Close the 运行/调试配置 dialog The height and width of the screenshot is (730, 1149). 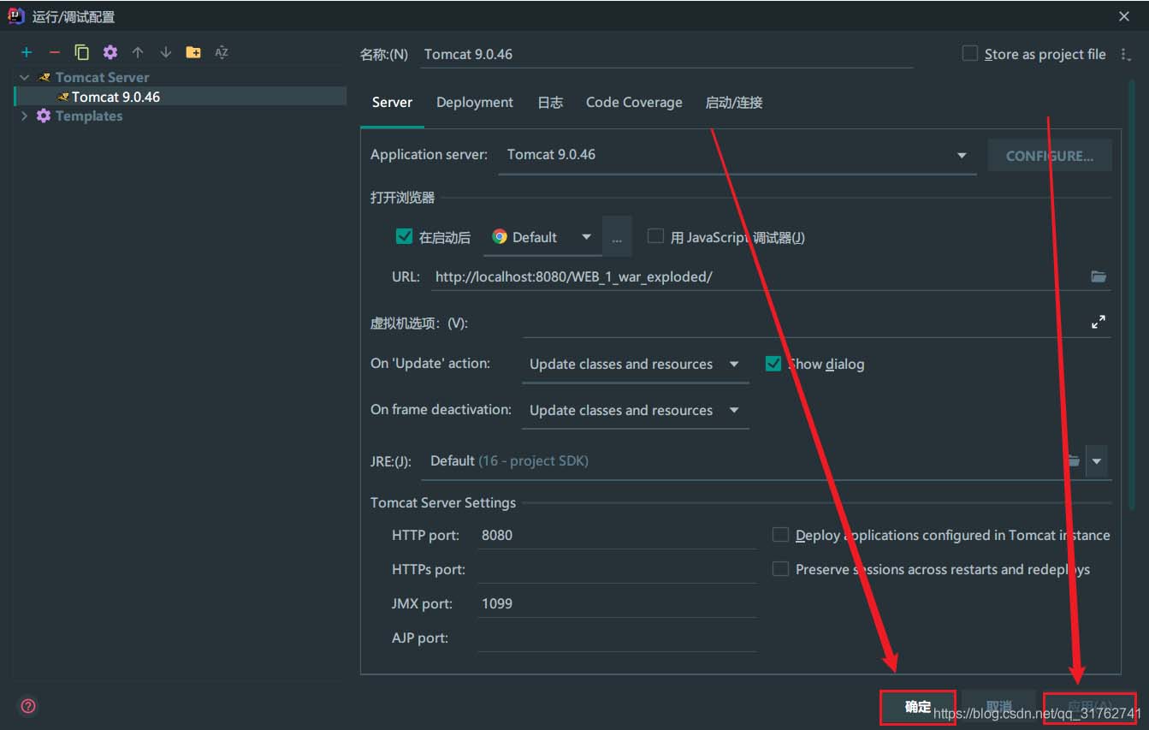point(1124,16)
